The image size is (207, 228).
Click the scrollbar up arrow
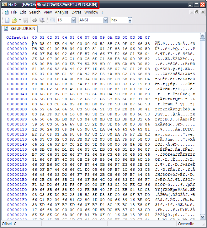[x=203, y=36]
